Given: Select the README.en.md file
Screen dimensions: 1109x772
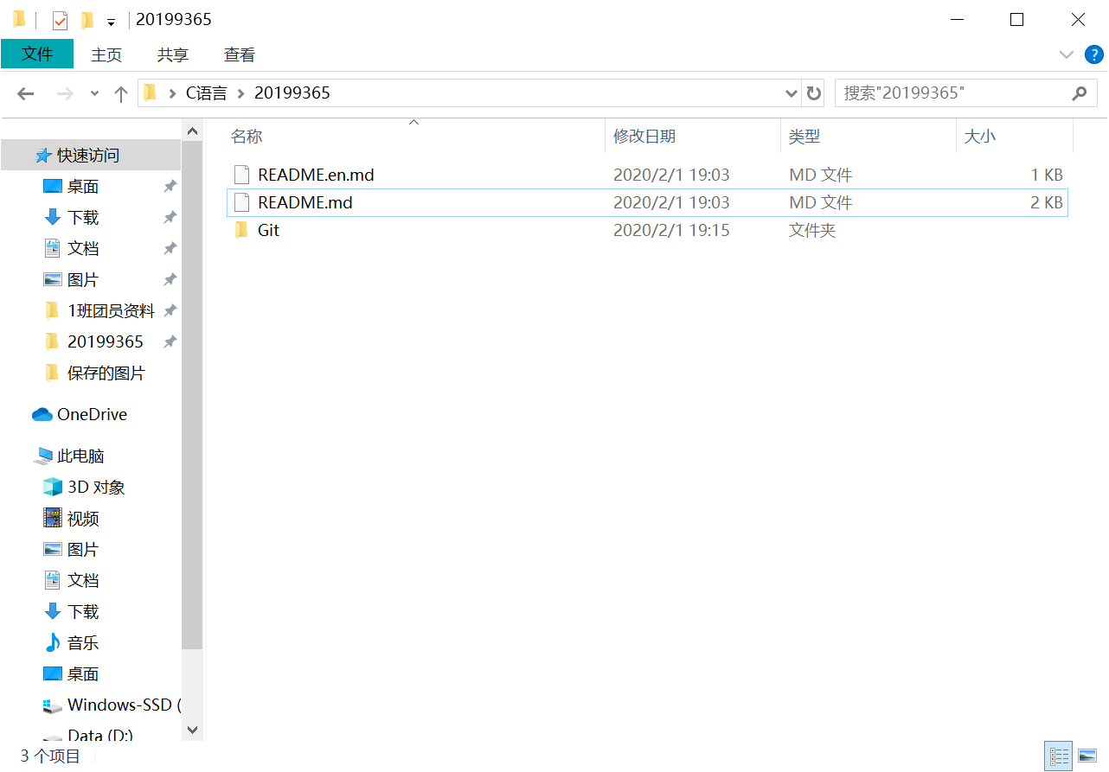Looking at the screenshot, I should tap(647, 175).
